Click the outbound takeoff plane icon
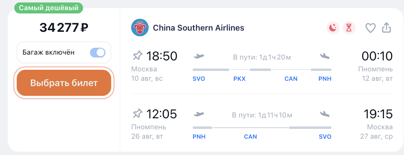The height and width of the screenshot is (155, 404). 199,56
